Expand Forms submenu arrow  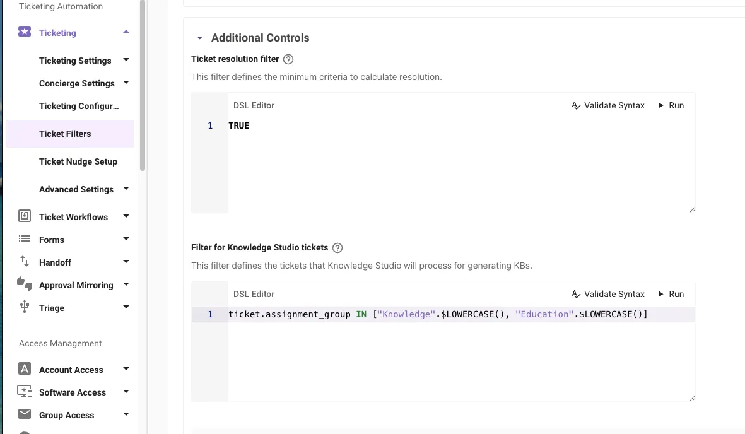click(x=126, y=239)
